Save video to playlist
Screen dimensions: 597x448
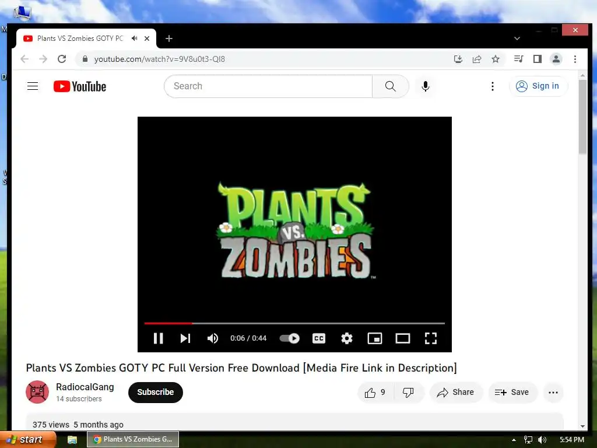point(512,393)
